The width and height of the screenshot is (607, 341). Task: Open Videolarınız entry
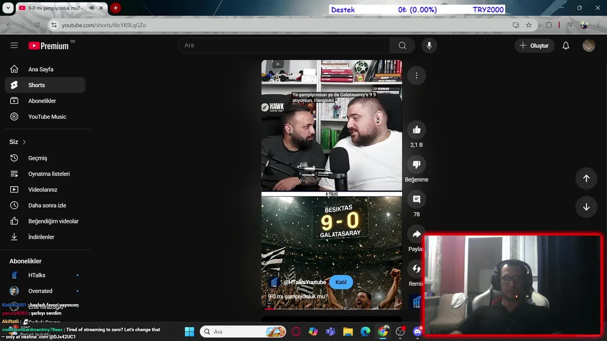click(45, 189)
